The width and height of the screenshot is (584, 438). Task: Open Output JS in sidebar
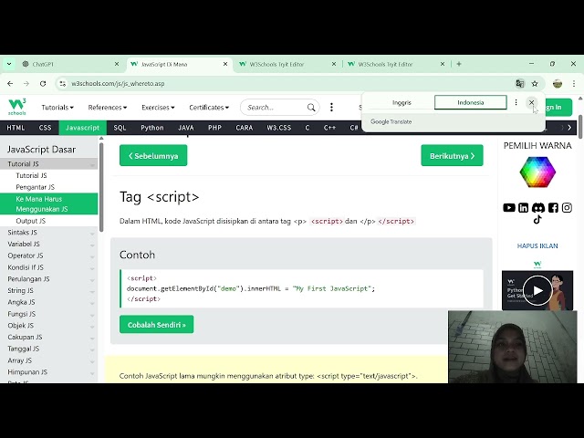click(x=30, y=221)
